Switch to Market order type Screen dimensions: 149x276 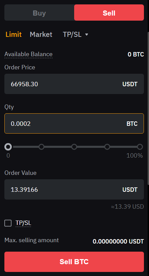pos(41,34)
